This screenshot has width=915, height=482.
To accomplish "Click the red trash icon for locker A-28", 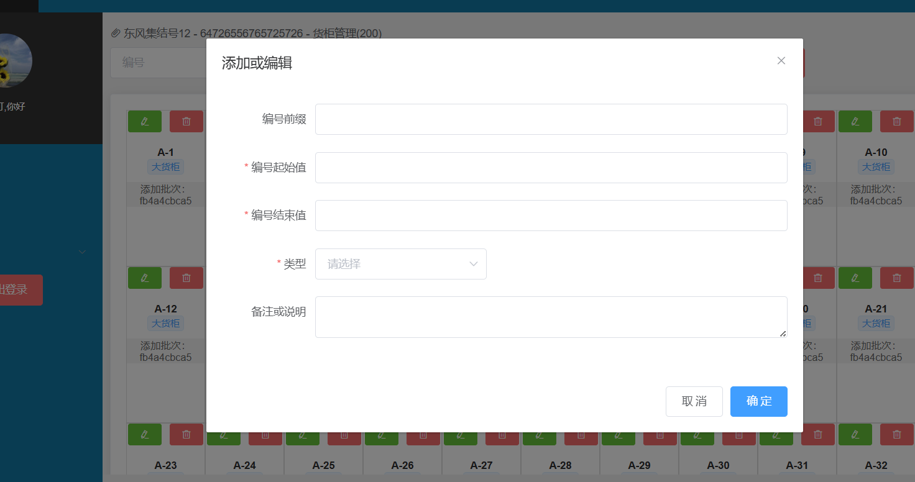I will pyautogui.click(x=581, y=439).
